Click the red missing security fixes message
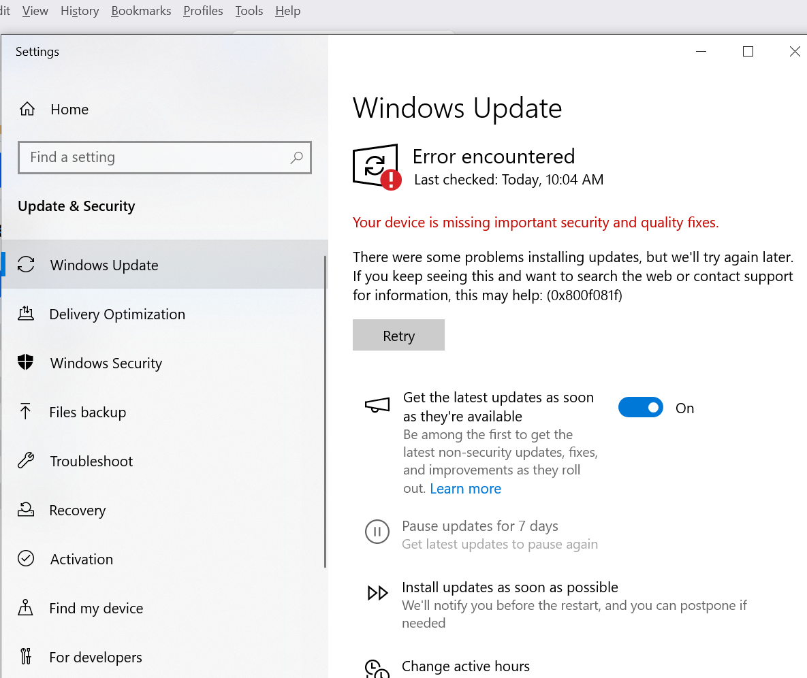The image size is (807, 678). [x=536, y=223]
